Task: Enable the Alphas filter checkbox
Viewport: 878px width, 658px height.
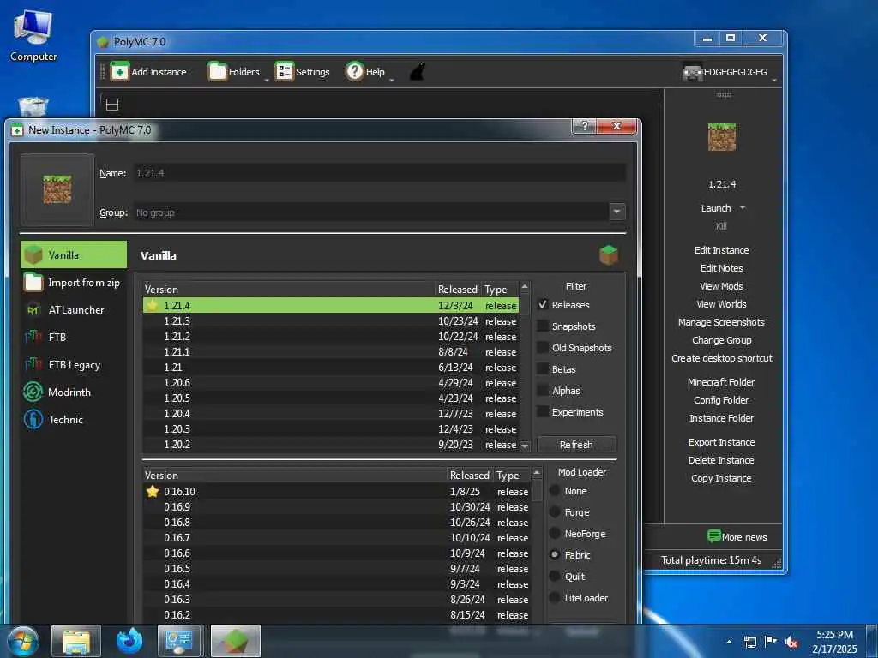Action: pyautogui.click(x=542, y=391)
